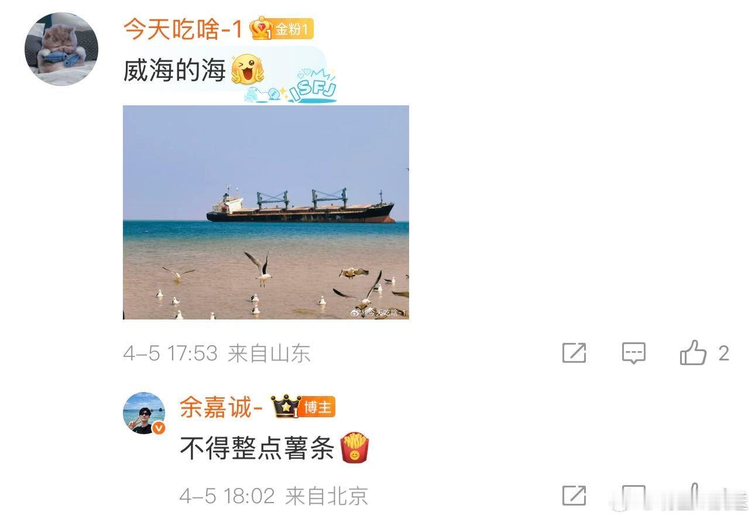Select the comment text 威海的海

pyautogui.click(x=174, y=71)
